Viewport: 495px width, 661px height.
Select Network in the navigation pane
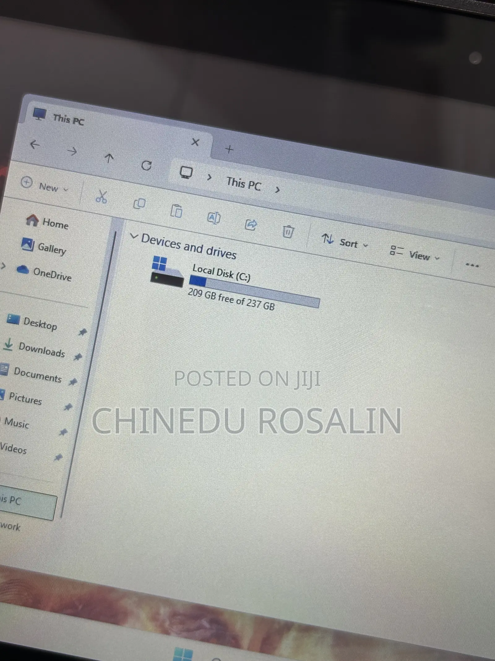10,526
